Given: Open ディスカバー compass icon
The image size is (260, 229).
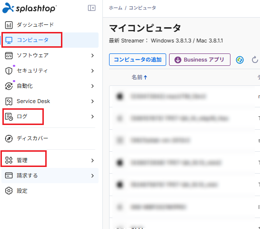Looking at the screenshot, I should click(9, 139).
